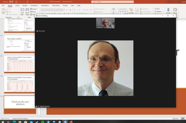Click the Reset slide button
The image size is (186, 123).
[33, 12]
